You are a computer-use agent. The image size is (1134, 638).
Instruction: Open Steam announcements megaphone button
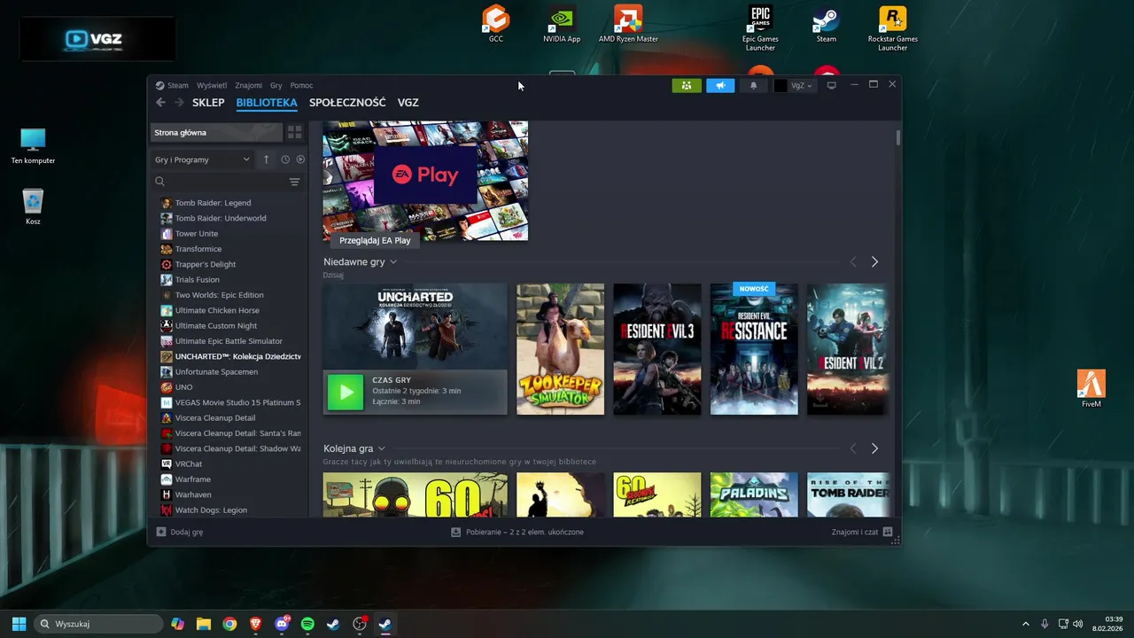click(x=720, y=86)
